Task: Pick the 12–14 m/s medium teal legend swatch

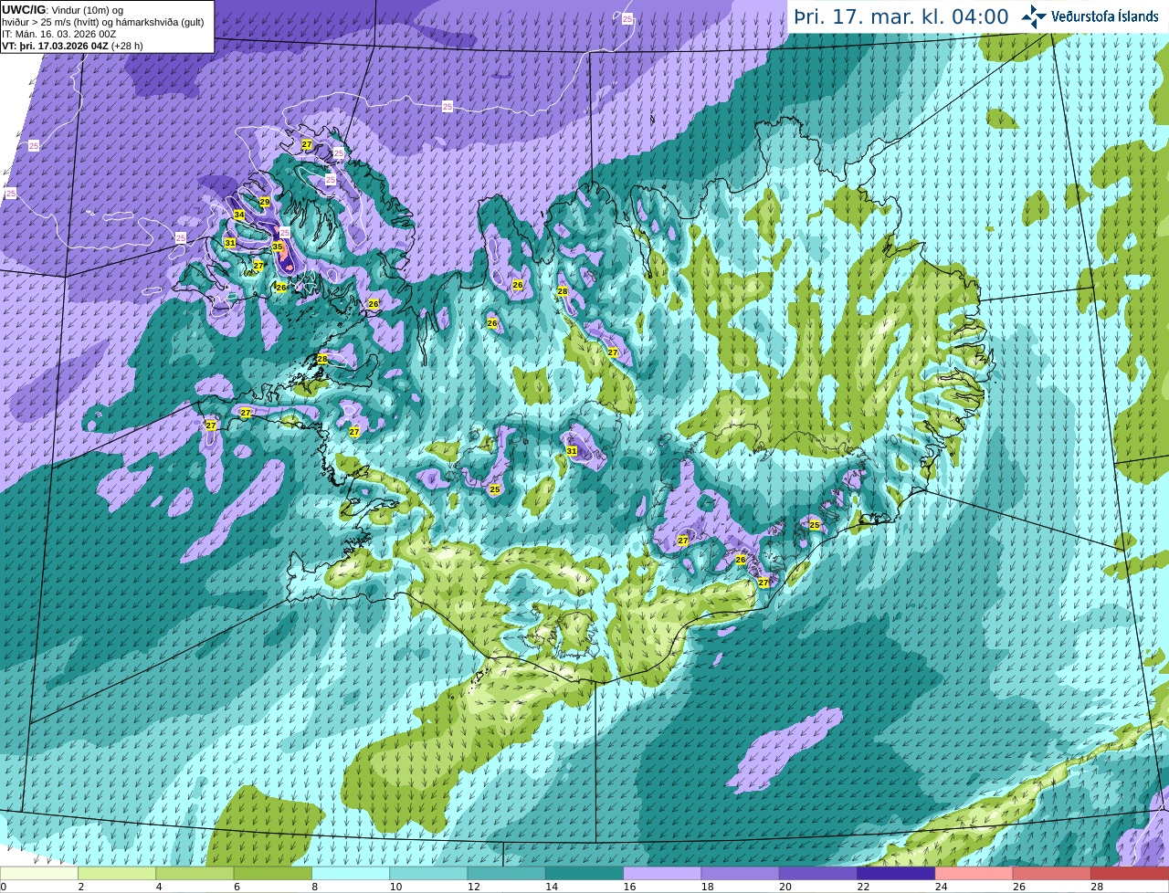Action: [x=507, y=874]
